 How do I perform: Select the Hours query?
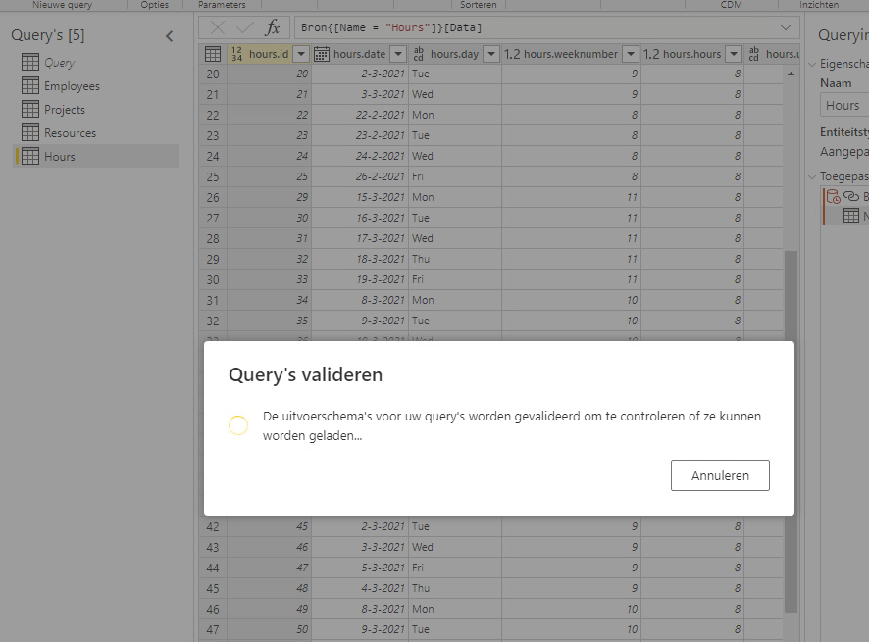(95, 156)
